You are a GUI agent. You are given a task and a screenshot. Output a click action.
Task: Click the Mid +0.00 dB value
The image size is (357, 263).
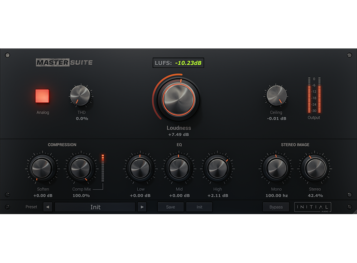[x=179, y=196]
